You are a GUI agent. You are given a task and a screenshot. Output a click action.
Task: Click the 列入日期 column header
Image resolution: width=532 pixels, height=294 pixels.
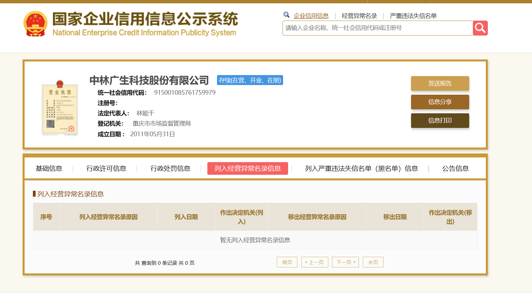point(186,217)
